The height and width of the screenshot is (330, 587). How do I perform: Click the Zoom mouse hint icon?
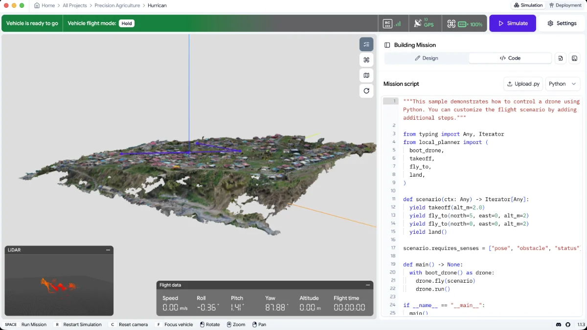coord(229,325)
